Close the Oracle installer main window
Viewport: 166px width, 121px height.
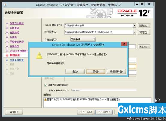point(149,4)
